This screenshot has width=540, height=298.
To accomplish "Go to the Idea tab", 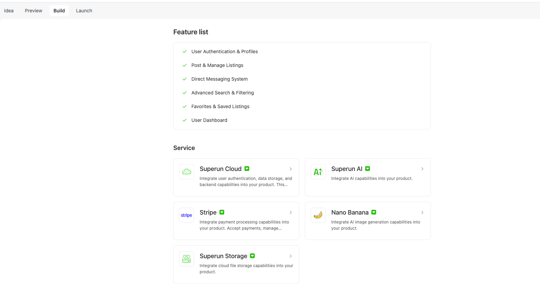I will [x=9, y=11].
